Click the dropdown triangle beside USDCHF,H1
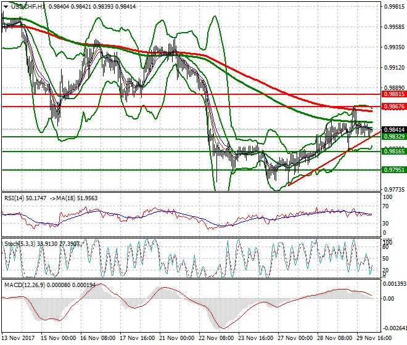 [x=5, y=6]
